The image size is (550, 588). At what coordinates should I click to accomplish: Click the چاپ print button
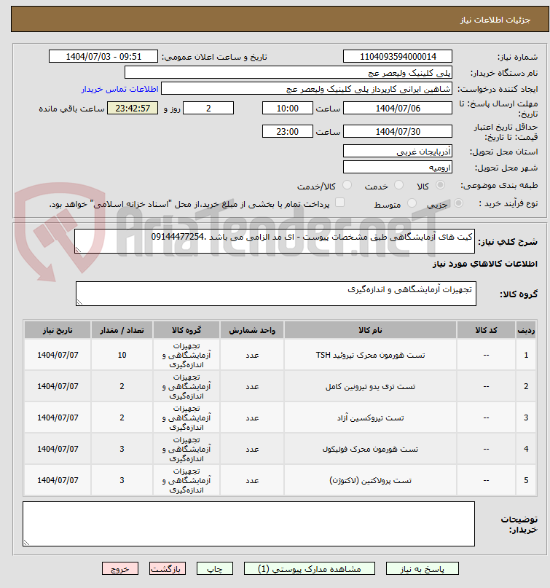[215, 569]
